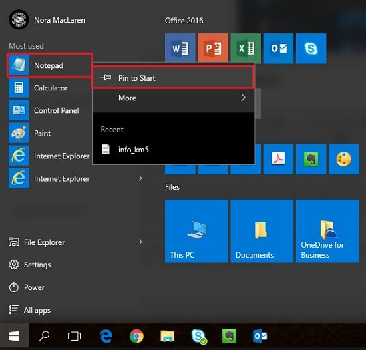Open the Adobe Acrobat Reader tile
This screenshot has height=350, width=366.
[278, 159]
